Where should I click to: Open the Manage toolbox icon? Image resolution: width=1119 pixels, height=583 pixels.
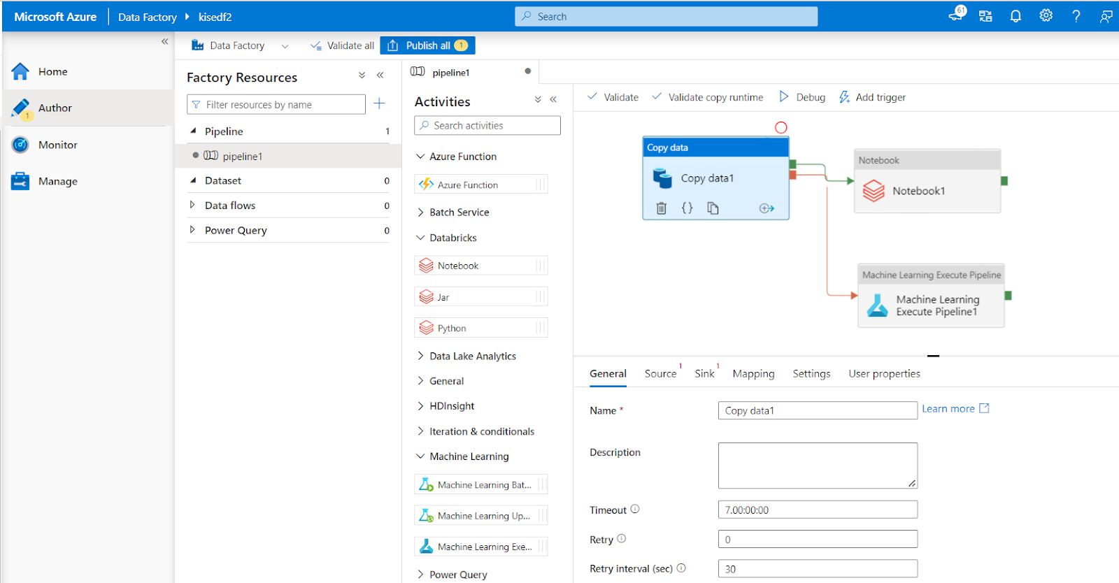click(x=20, y=181)
